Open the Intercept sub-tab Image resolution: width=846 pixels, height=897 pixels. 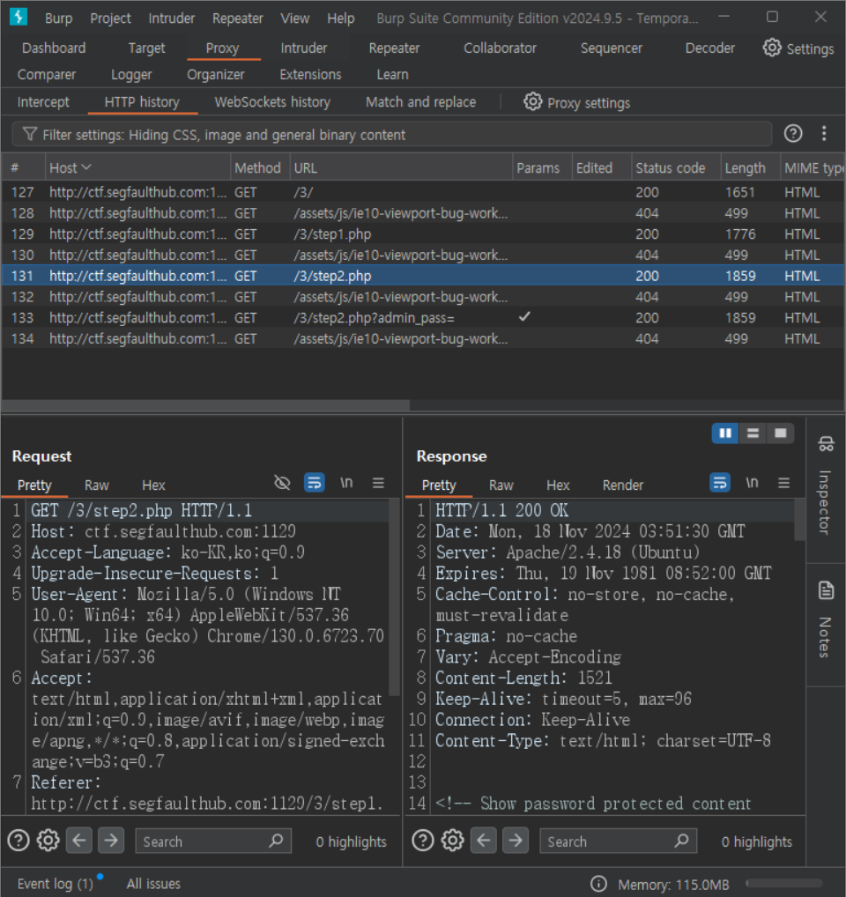point(43,102)
